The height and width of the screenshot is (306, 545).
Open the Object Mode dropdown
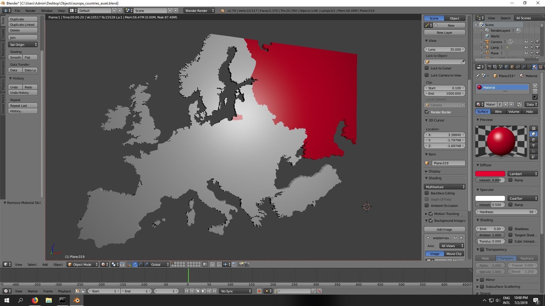(83, 264)
